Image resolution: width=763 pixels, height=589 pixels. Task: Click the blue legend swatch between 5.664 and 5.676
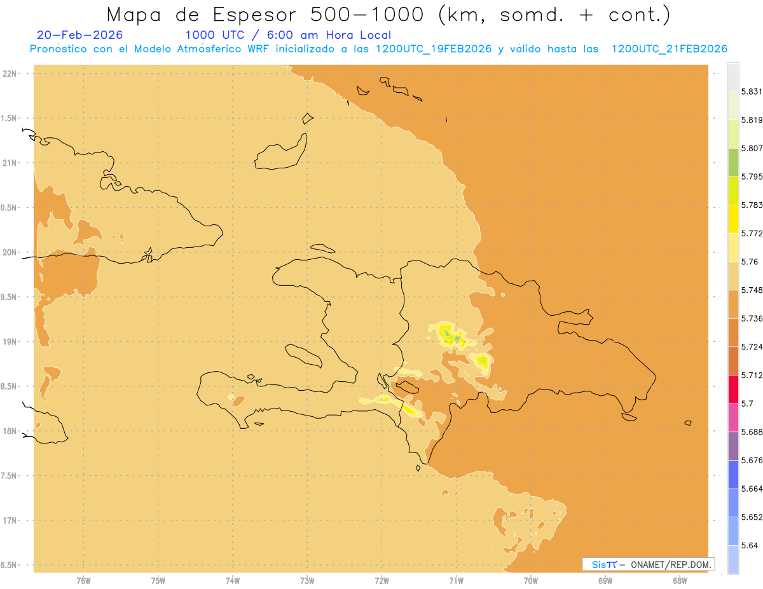point(733,474)
